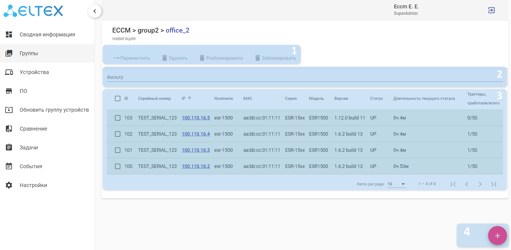Screen dimensions: 511x250
Task: Click the Сравнение compare icon
Action: [9, 129]
